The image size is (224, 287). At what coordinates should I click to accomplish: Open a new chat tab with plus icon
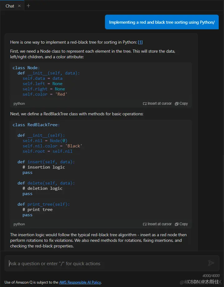pos(28,6)
